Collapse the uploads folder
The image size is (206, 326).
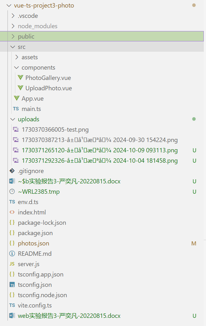click(13, 119)
